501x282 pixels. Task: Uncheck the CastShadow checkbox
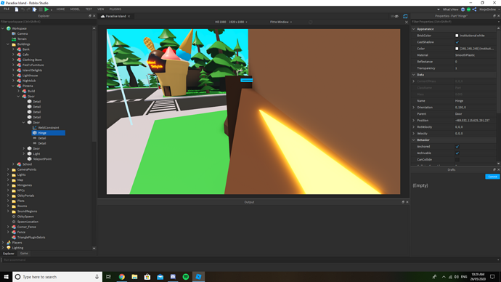[457, 42]
